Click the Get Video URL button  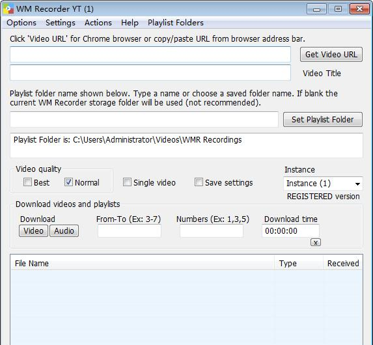pos(331,55)
